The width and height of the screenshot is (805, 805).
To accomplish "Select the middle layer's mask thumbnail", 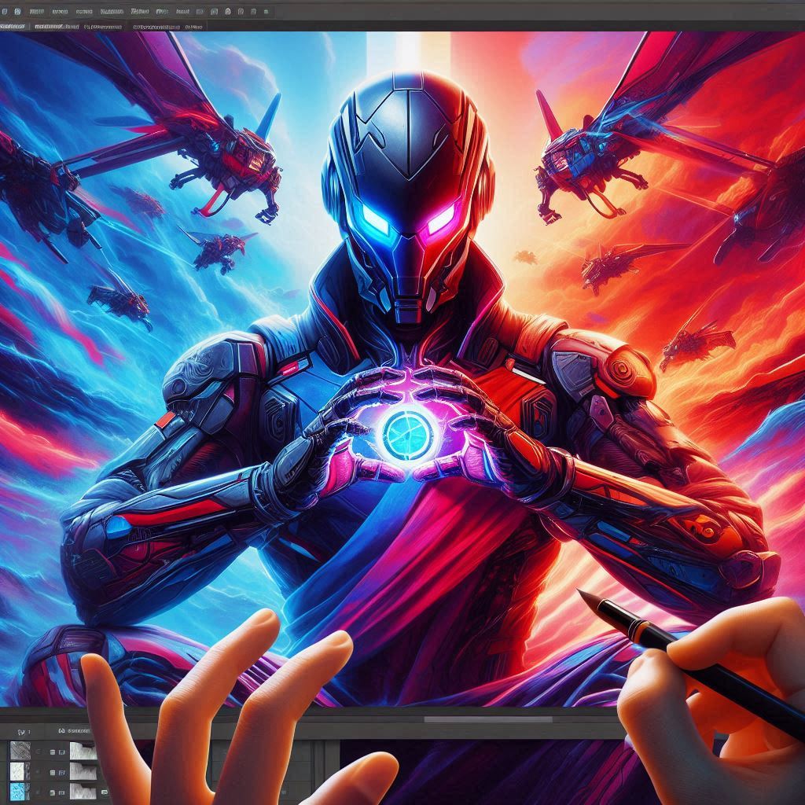I will 83,771.
